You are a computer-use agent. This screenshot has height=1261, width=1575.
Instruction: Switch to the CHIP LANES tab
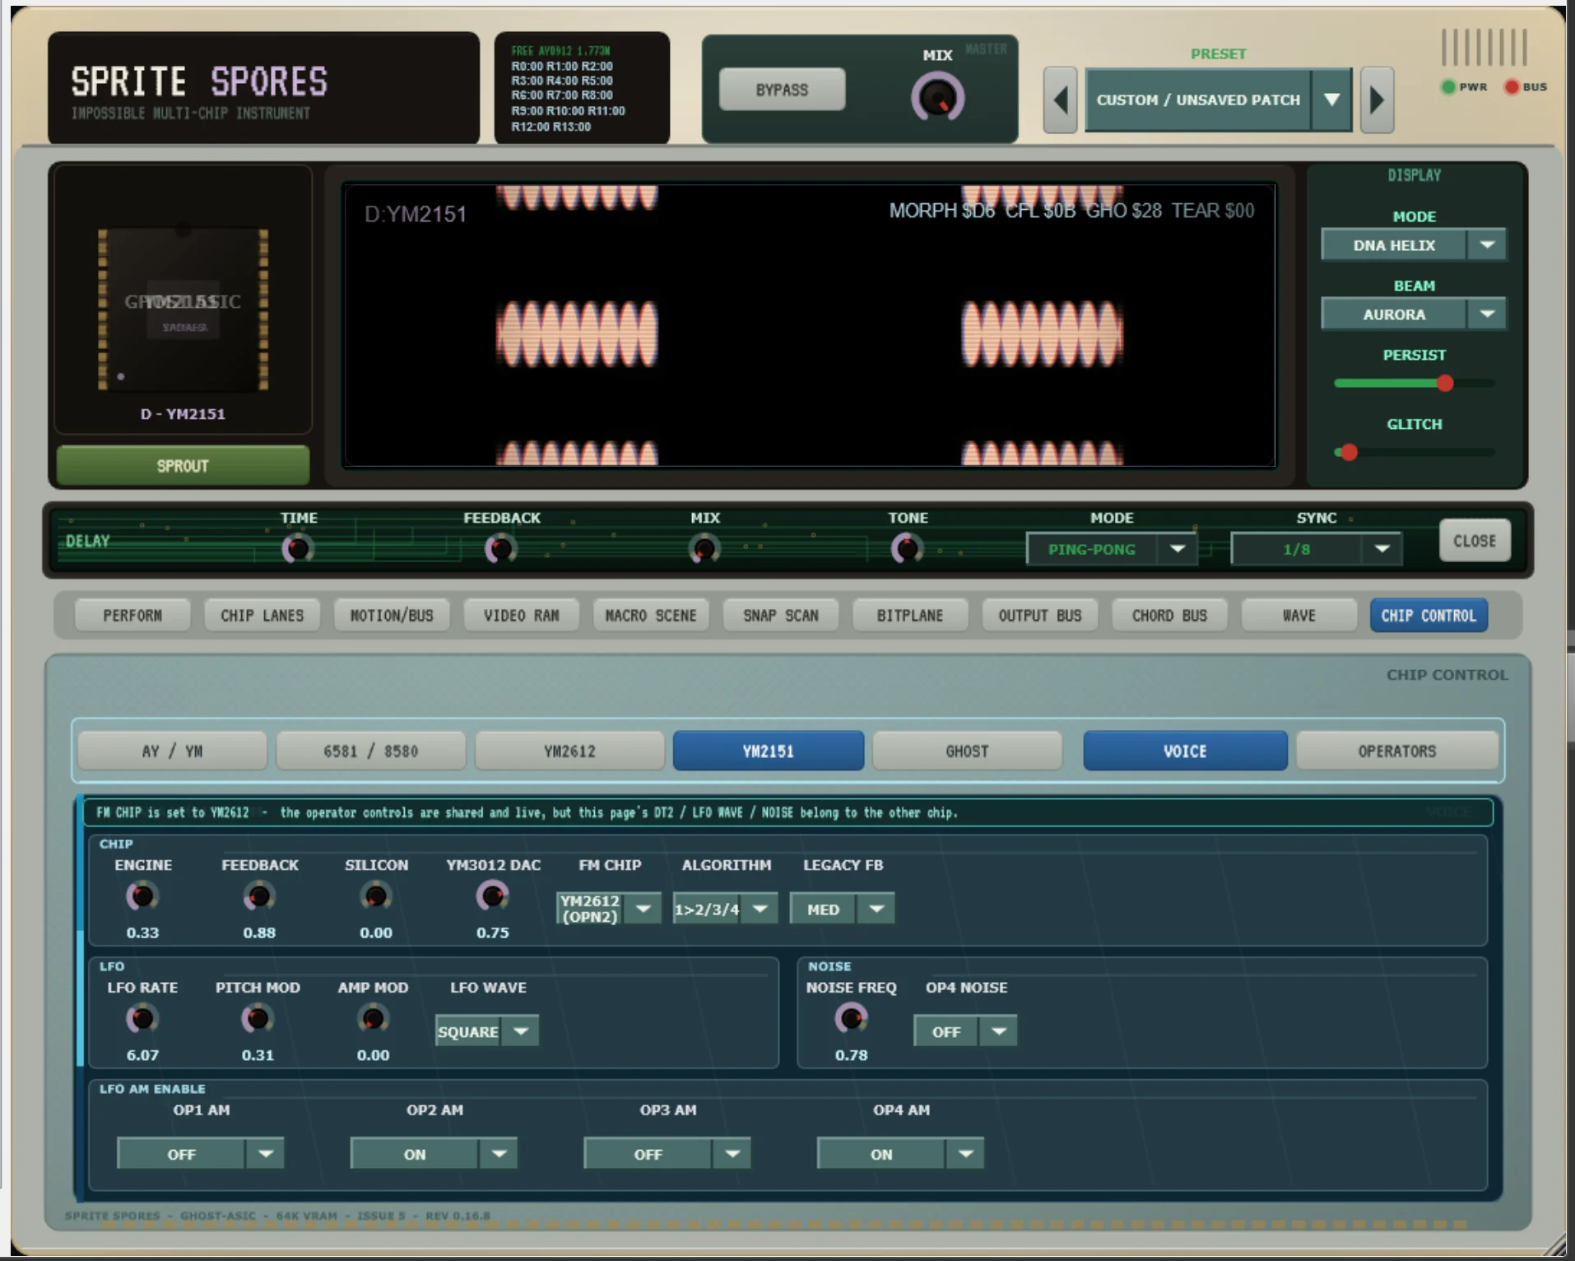(x=262, y=616)
